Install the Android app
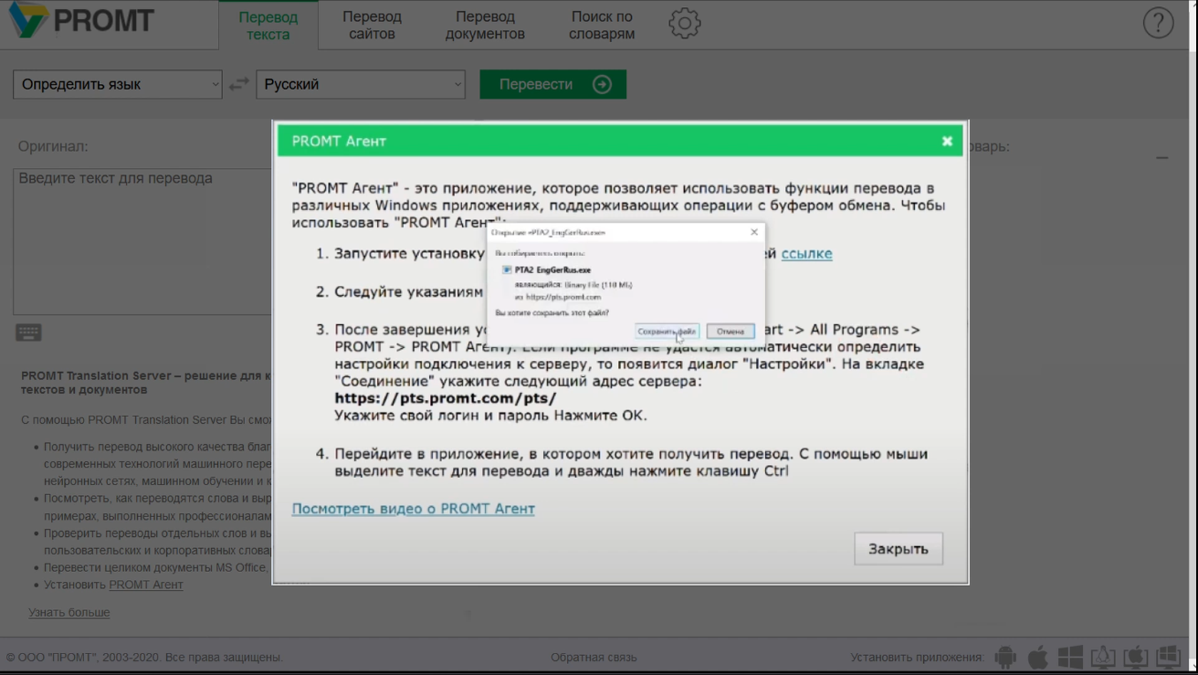1198x675 pixels. (x=1005, y=657)
